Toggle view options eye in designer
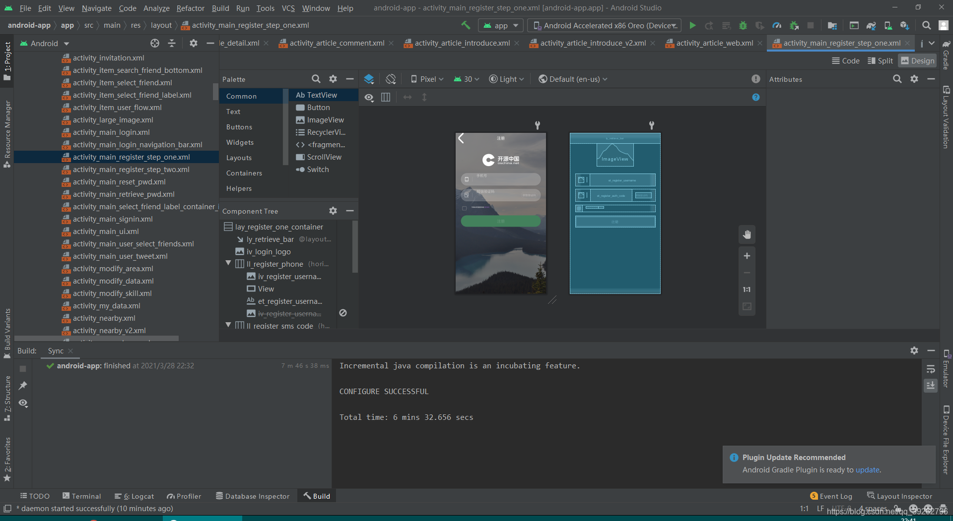The height and width of the screenshot is (521, 953). click(x=369, y=97)
